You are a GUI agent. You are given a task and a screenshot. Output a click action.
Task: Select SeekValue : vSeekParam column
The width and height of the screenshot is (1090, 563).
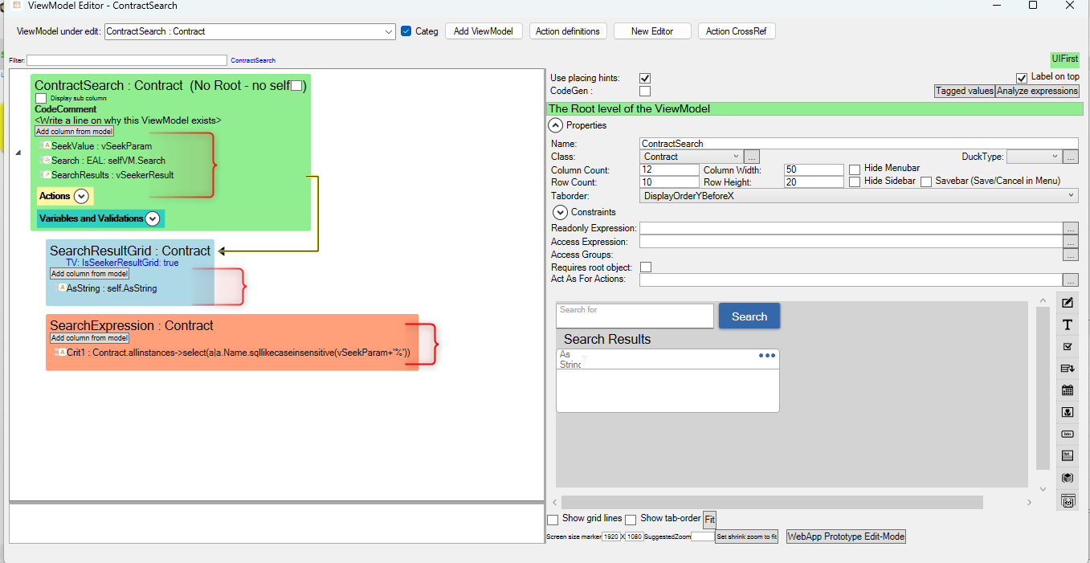pyautogui.click(x=101, y=146)
